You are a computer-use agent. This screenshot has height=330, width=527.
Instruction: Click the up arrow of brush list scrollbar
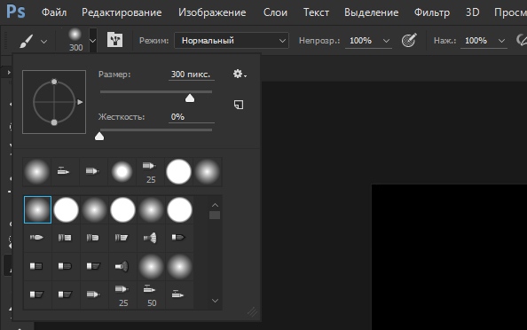[215, 205]
